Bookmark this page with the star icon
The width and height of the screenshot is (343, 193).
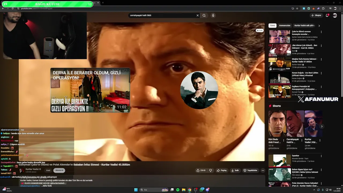(297, 8)
